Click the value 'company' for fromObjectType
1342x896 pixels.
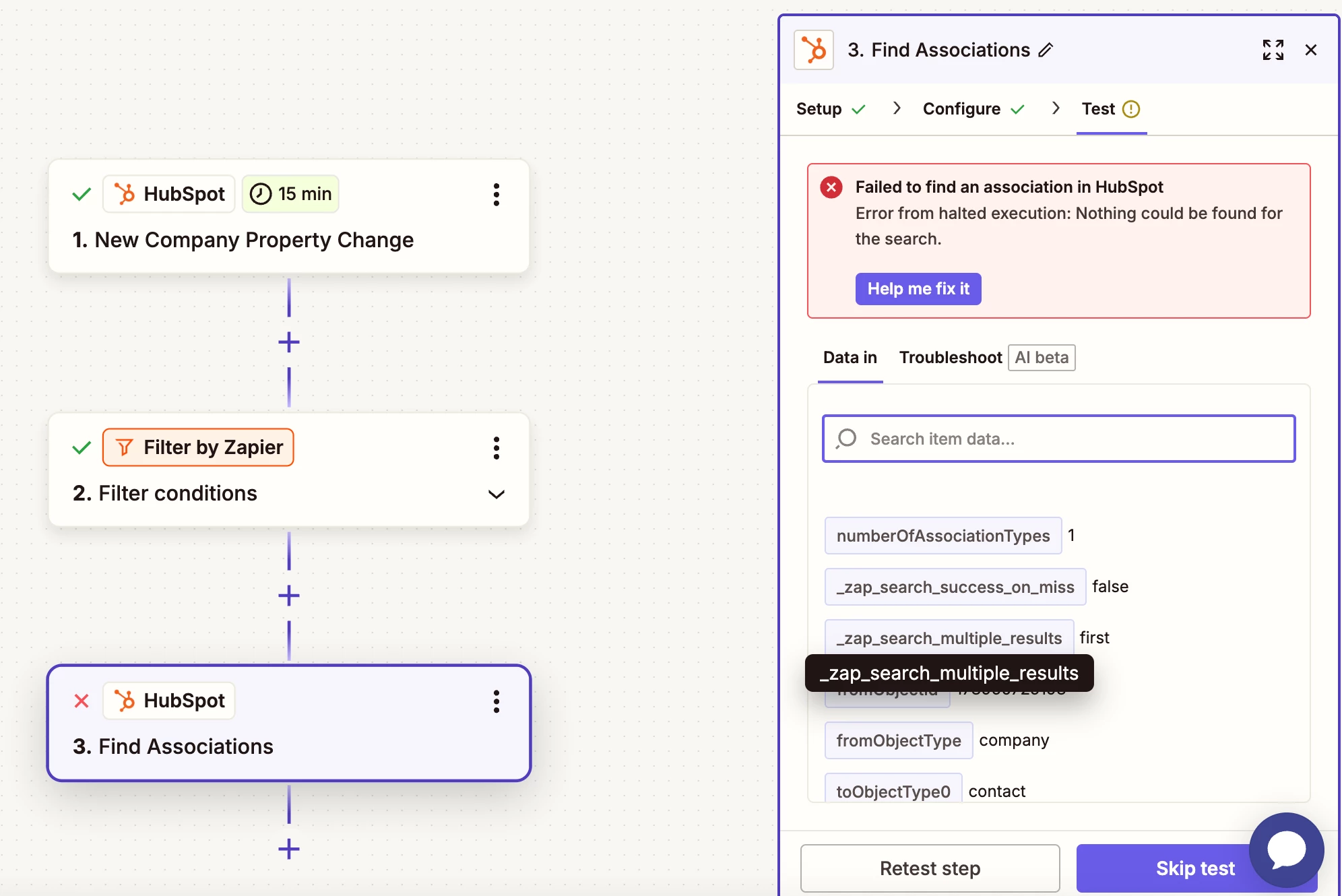click(x=1014, y=740)
